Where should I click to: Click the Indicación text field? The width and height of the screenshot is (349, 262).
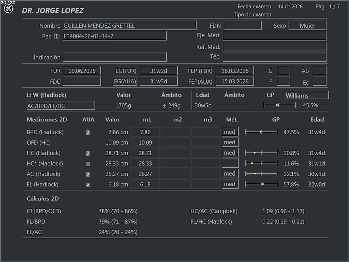tap(115, 57)
